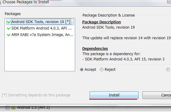Image resolution: width=171 pixels, height=112 pixels.
Task: Click the Cancel button
Action: tap(157, 95)
